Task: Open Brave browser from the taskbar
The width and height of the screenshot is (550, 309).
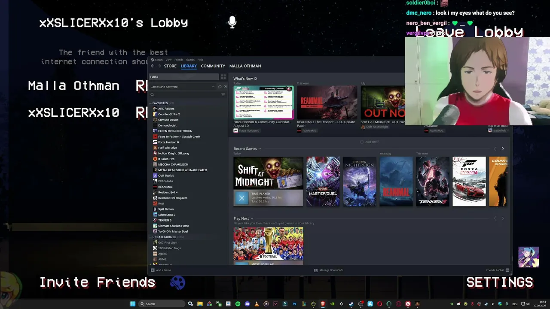Action: click(323, 304)
